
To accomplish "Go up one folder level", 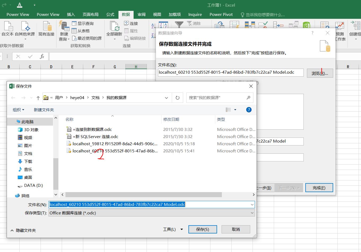I will 38,98.
